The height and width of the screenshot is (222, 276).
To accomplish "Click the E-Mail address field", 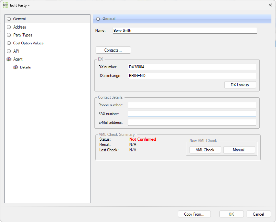I will [x=192, y=122].
